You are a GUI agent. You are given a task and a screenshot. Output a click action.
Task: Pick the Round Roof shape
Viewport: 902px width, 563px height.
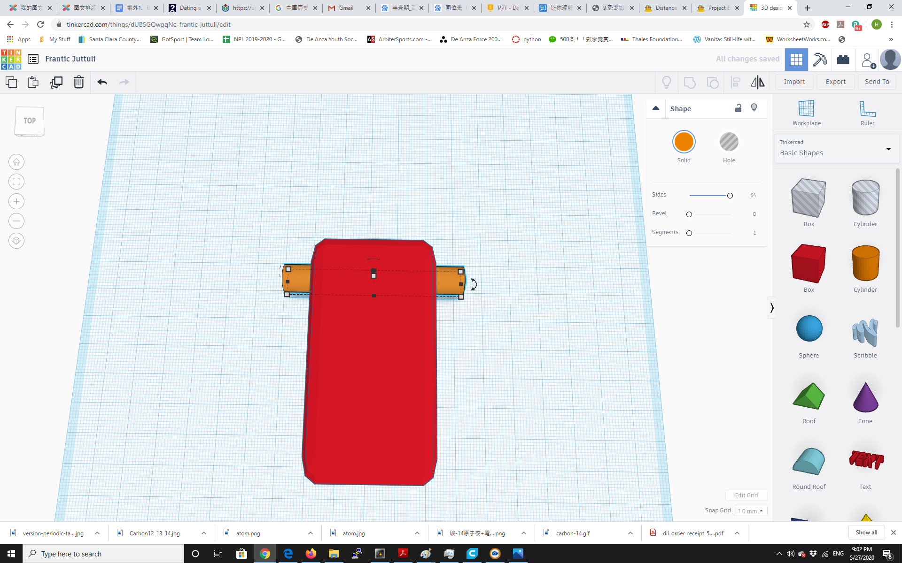tap(809, 462)
